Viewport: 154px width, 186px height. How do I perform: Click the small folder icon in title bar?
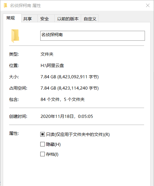point(5,5)
